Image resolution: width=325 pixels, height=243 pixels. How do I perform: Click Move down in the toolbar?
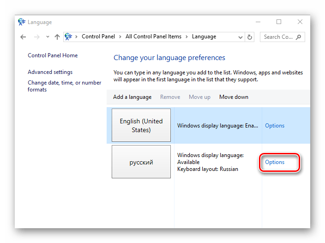tap(234, 97)
